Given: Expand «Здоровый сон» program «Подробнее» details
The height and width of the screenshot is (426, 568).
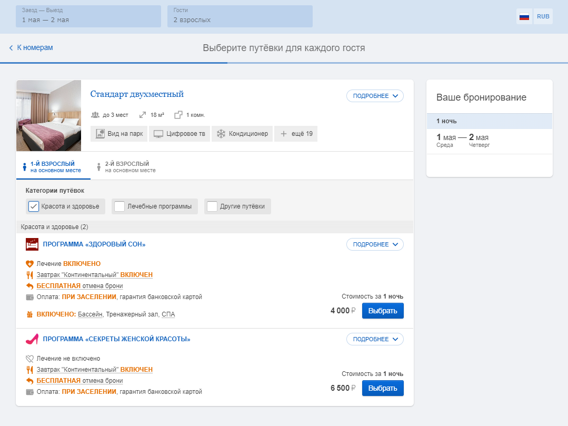Looking at the screenshot, I should pos(375,244).
